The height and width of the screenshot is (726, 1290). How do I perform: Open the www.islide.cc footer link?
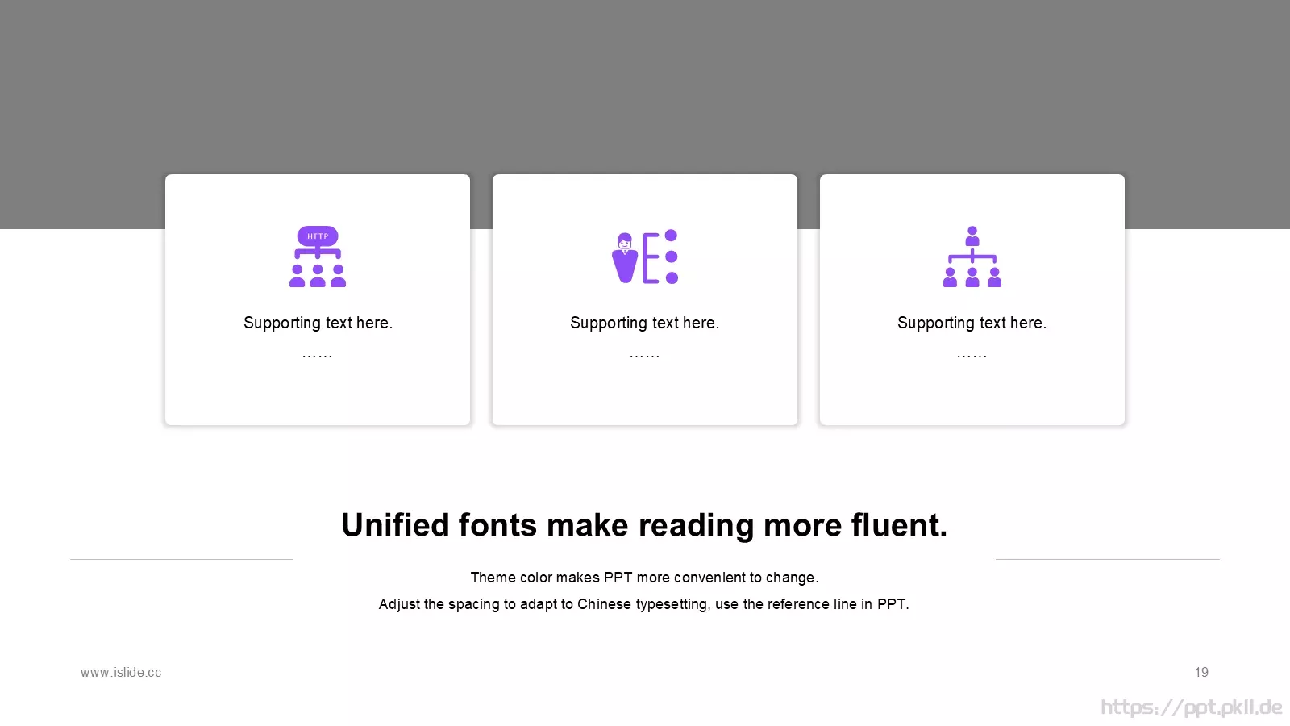121,672
